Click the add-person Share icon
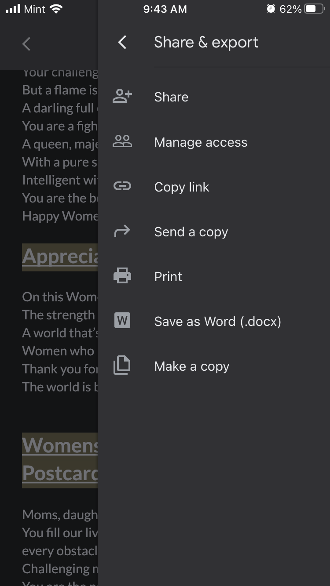Screen dimensions: 330x586 [122, 97]
